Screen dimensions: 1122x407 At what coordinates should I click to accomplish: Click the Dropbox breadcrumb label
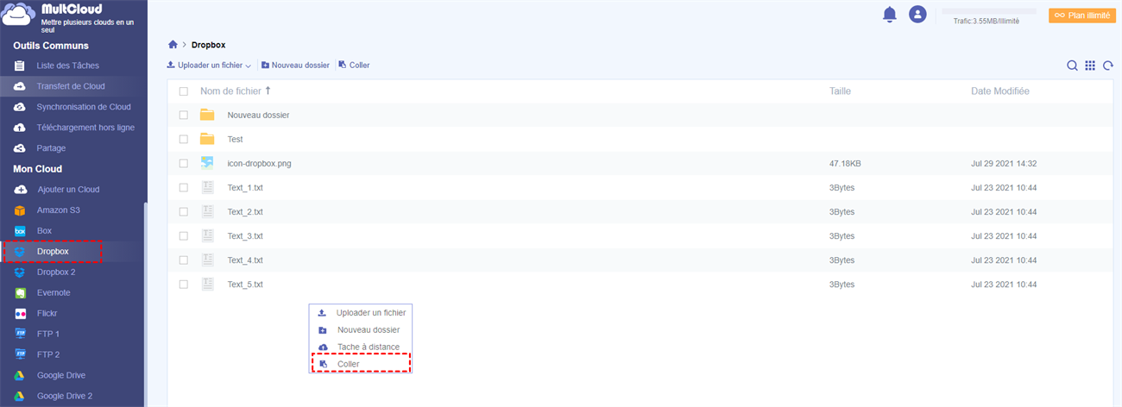pos(208,45)
